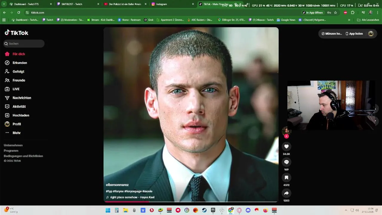Open Stream - Kick Dashb... bookmark

pos(101,20)
